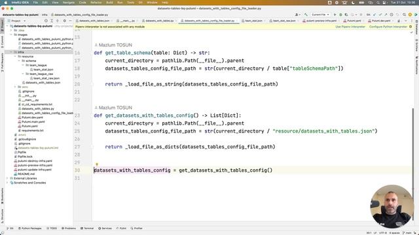Image resolution: width=419 pixels, height=235 pixels.
Task: Open the Apple menu
Action: pos(6,3)
